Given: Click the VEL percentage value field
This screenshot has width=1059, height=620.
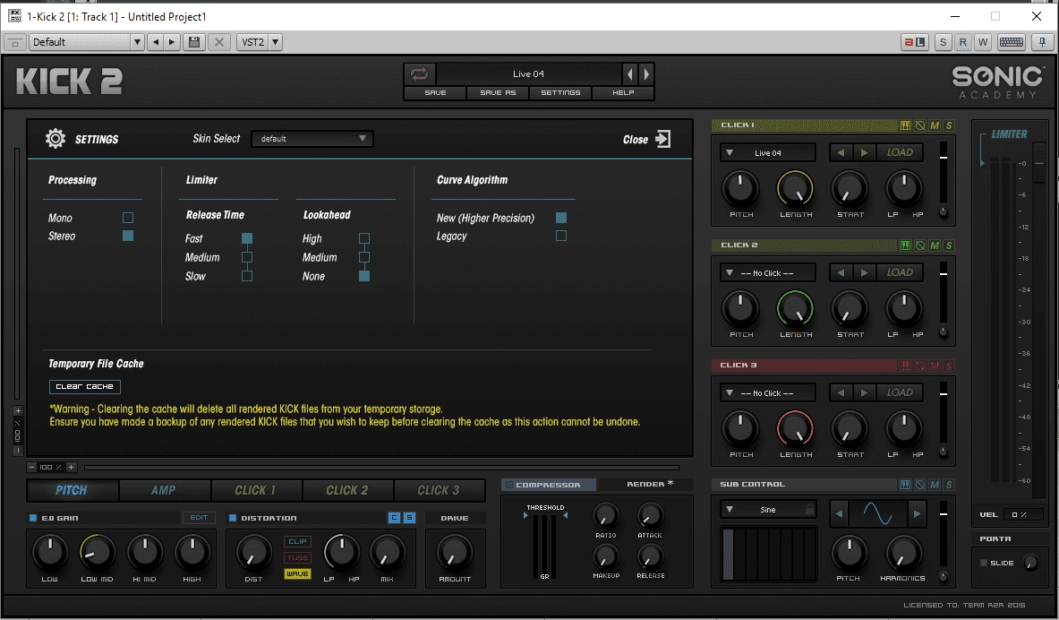Looking at the screenshot, I should [x=1023, y=514].
